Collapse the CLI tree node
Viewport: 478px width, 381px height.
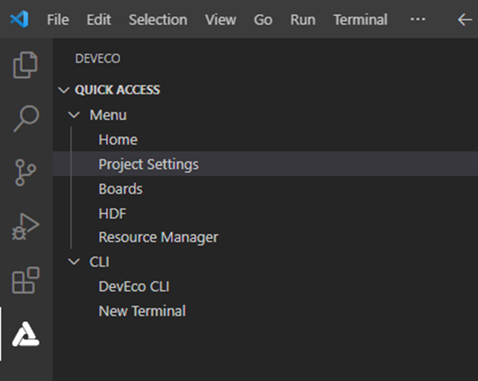coord(74,262)
